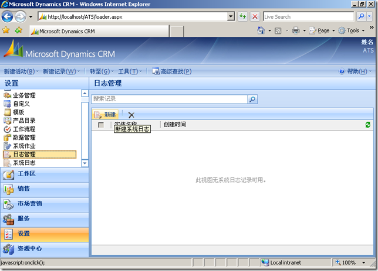
Task: Click the IE Home icon
Action: (x=261, y=30)
